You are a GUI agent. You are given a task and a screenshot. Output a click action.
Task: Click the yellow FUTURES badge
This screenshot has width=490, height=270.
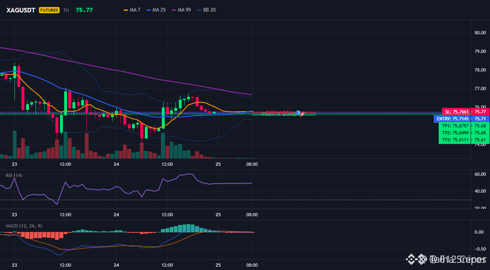click(x=49, y=10)
